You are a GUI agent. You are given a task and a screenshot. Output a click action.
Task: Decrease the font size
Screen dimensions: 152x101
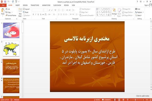point(52,10)
